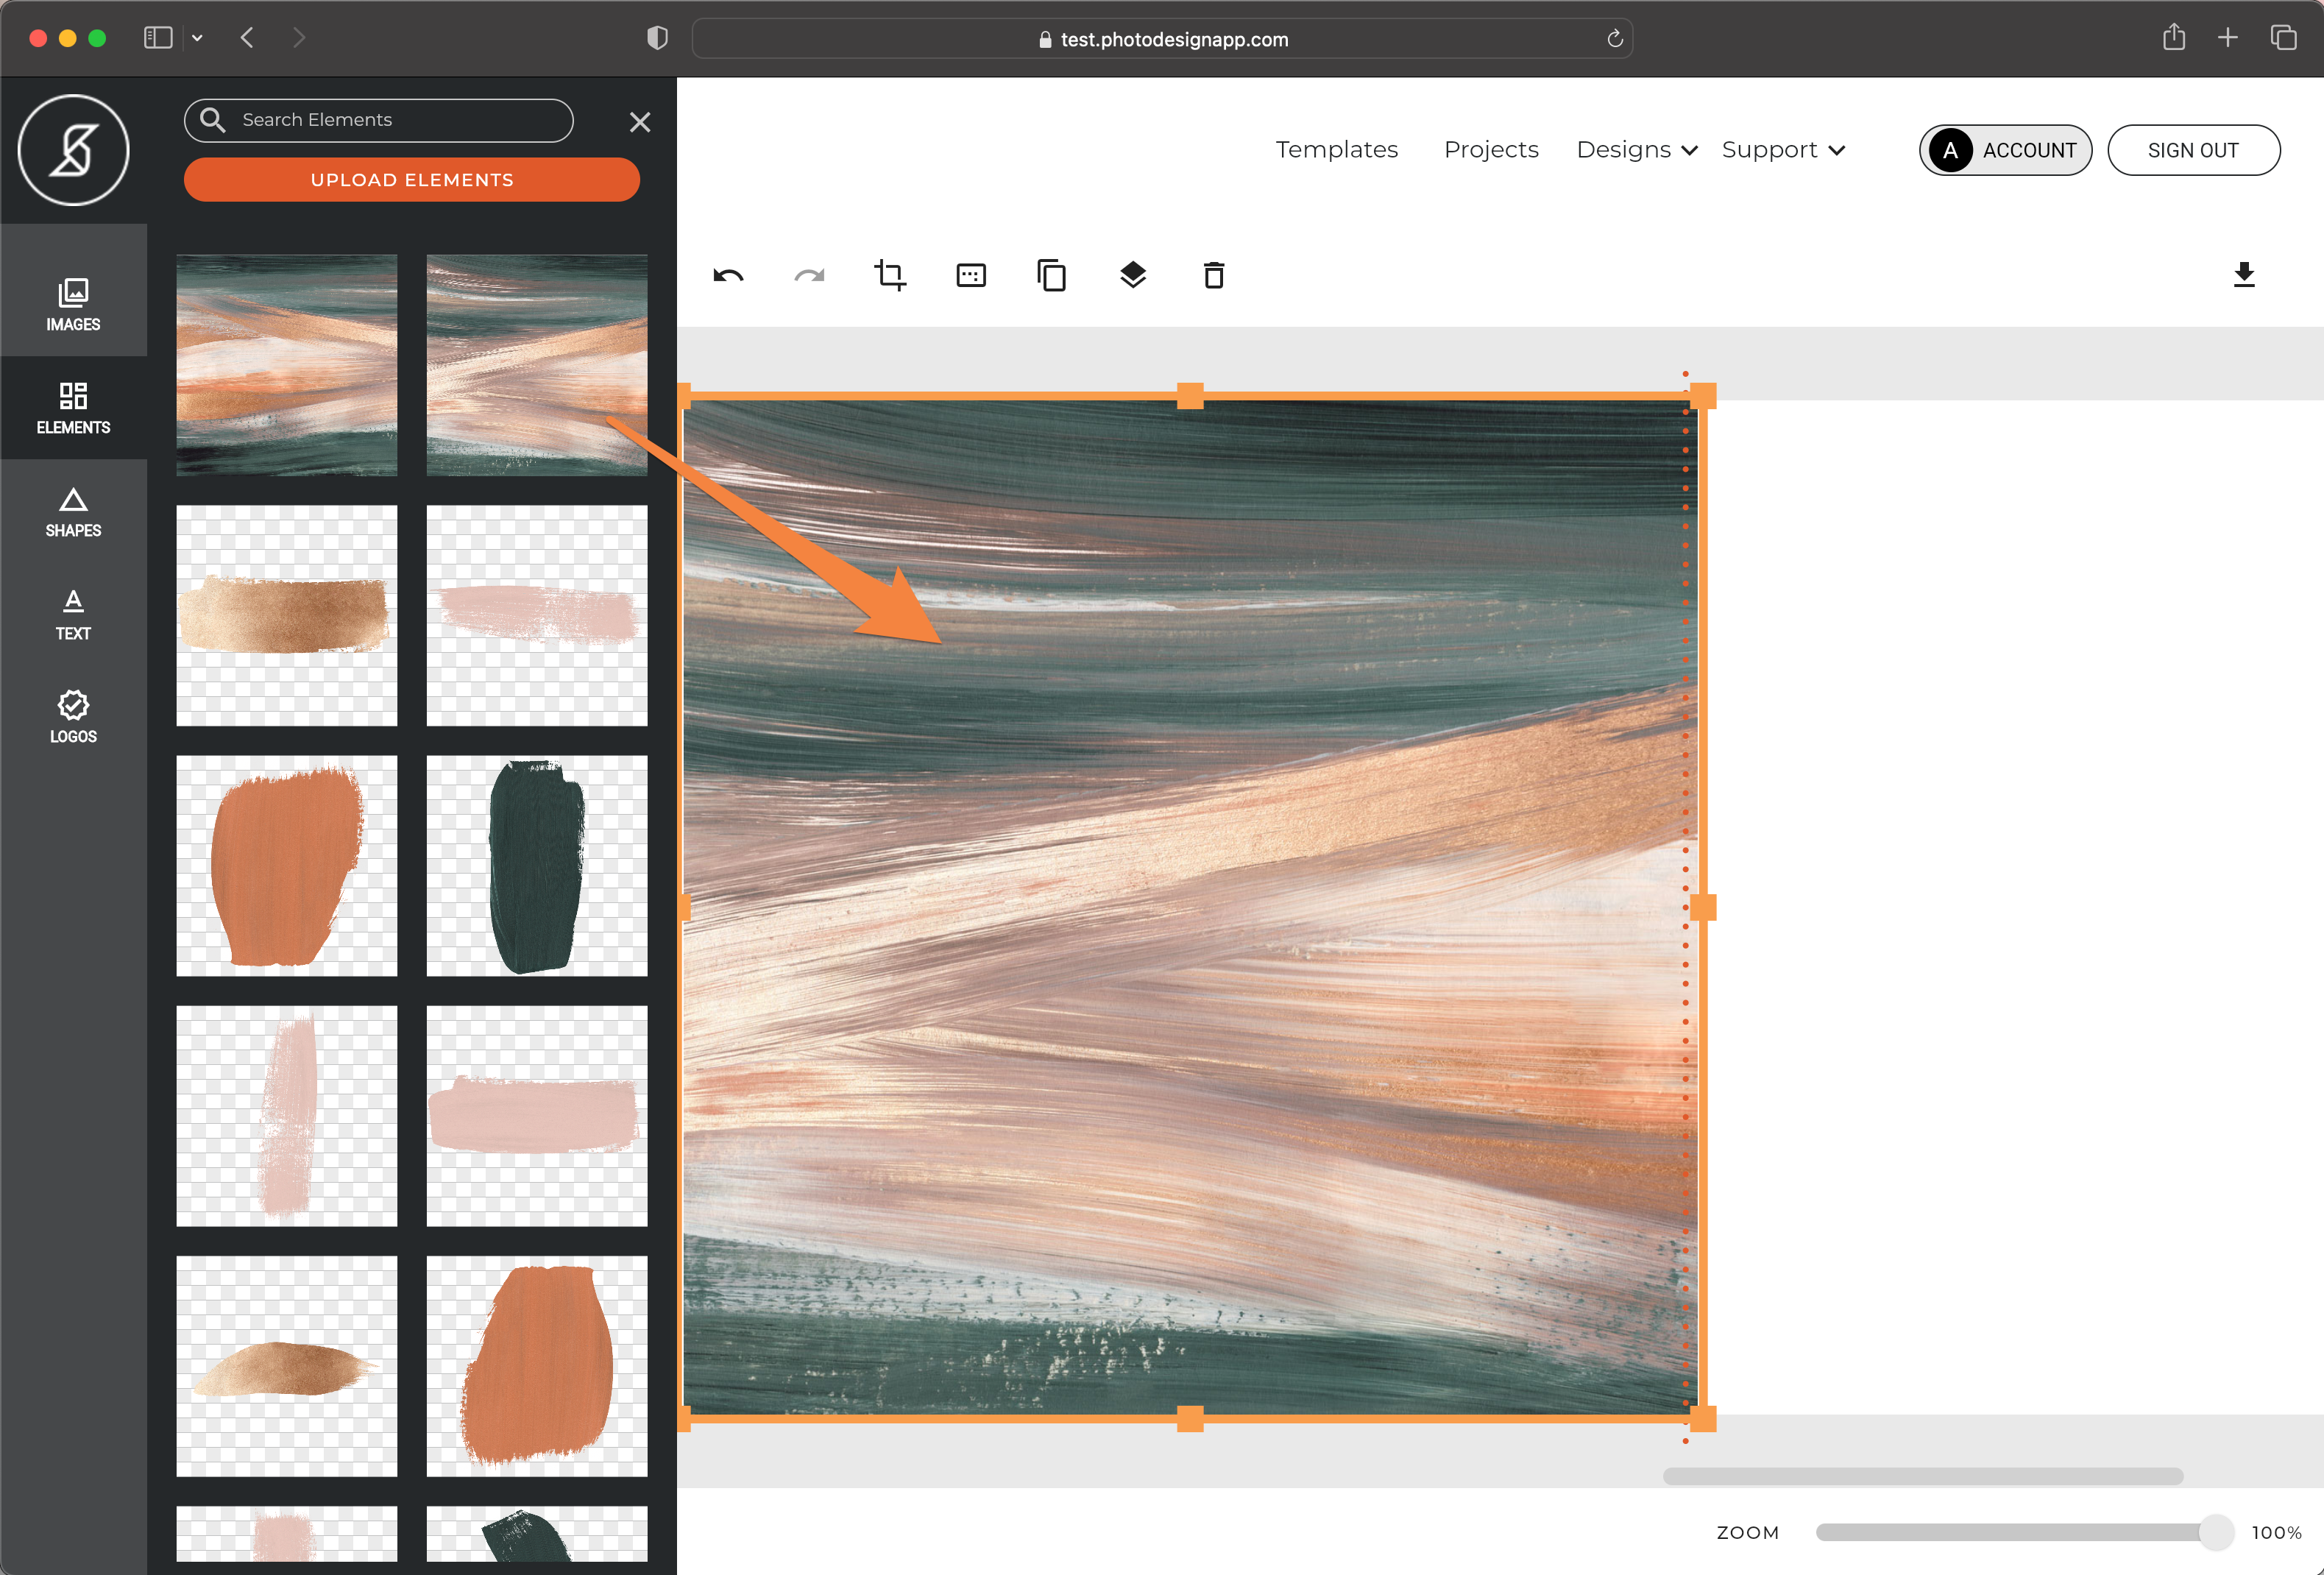Click the top-center resize handle of selection

point(1190,396)
